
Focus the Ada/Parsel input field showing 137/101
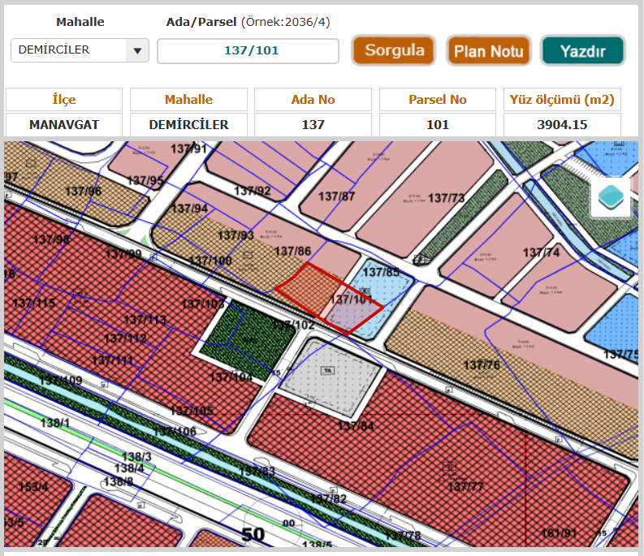pyautogui.click(x=248, y=51)
